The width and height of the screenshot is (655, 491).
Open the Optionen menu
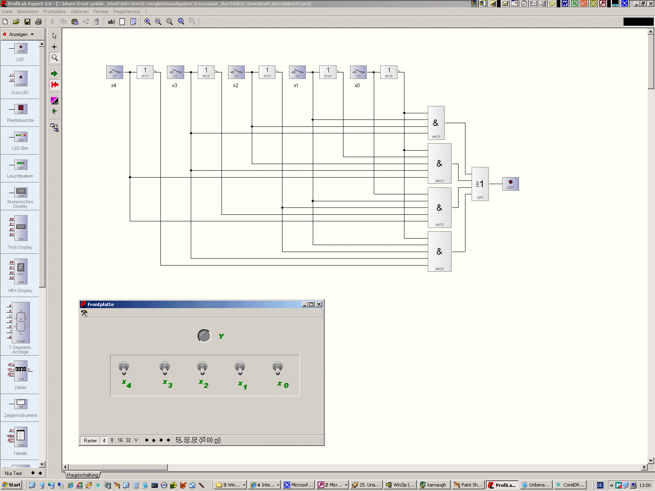coord(79,11)
